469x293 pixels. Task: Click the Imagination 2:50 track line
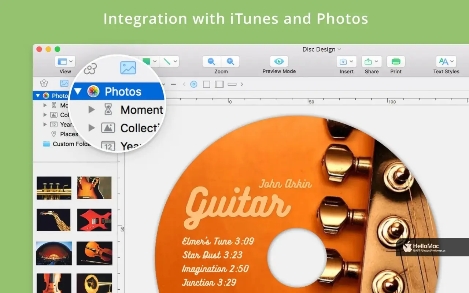point(215,269)
